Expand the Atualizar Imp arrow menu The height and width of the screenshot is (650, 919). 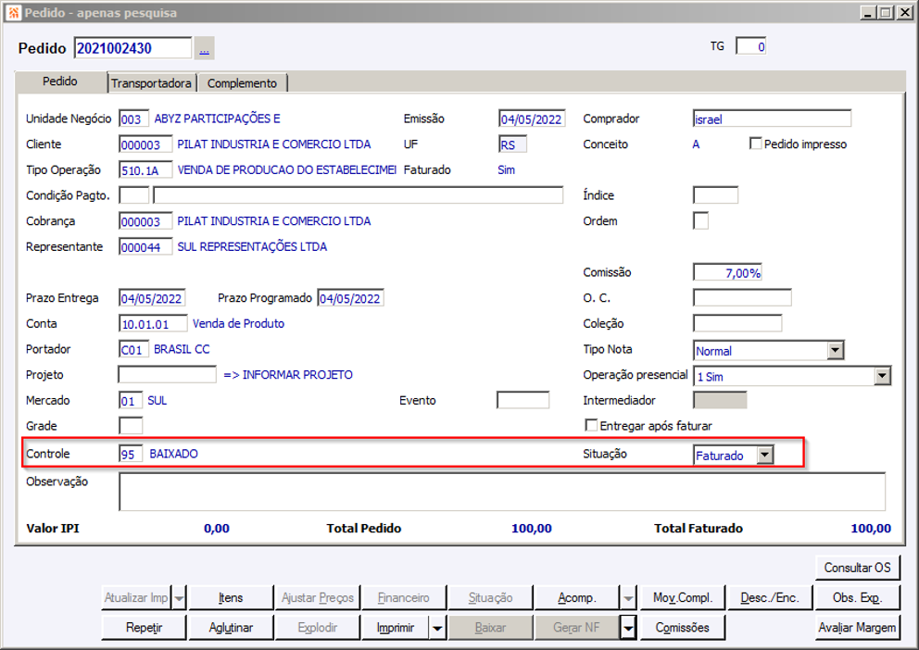tap(180, 598)
